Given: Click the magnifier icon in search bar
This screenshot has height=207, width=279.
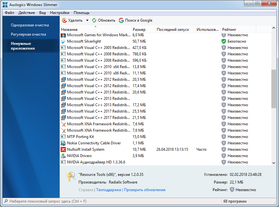Looking at the screenshot, I should (x=6, y=201).
